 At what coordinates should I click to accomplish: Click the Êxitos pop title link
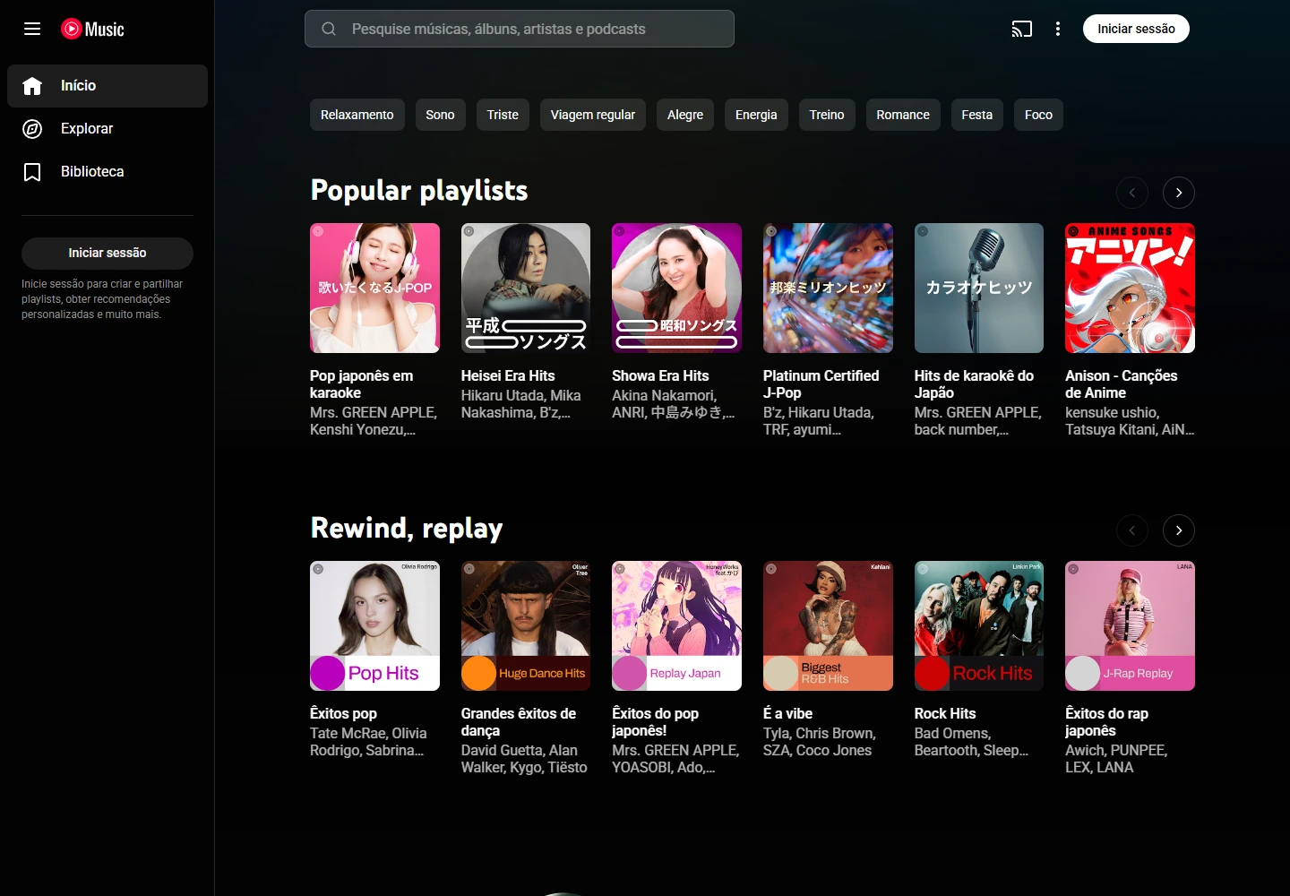343,713
